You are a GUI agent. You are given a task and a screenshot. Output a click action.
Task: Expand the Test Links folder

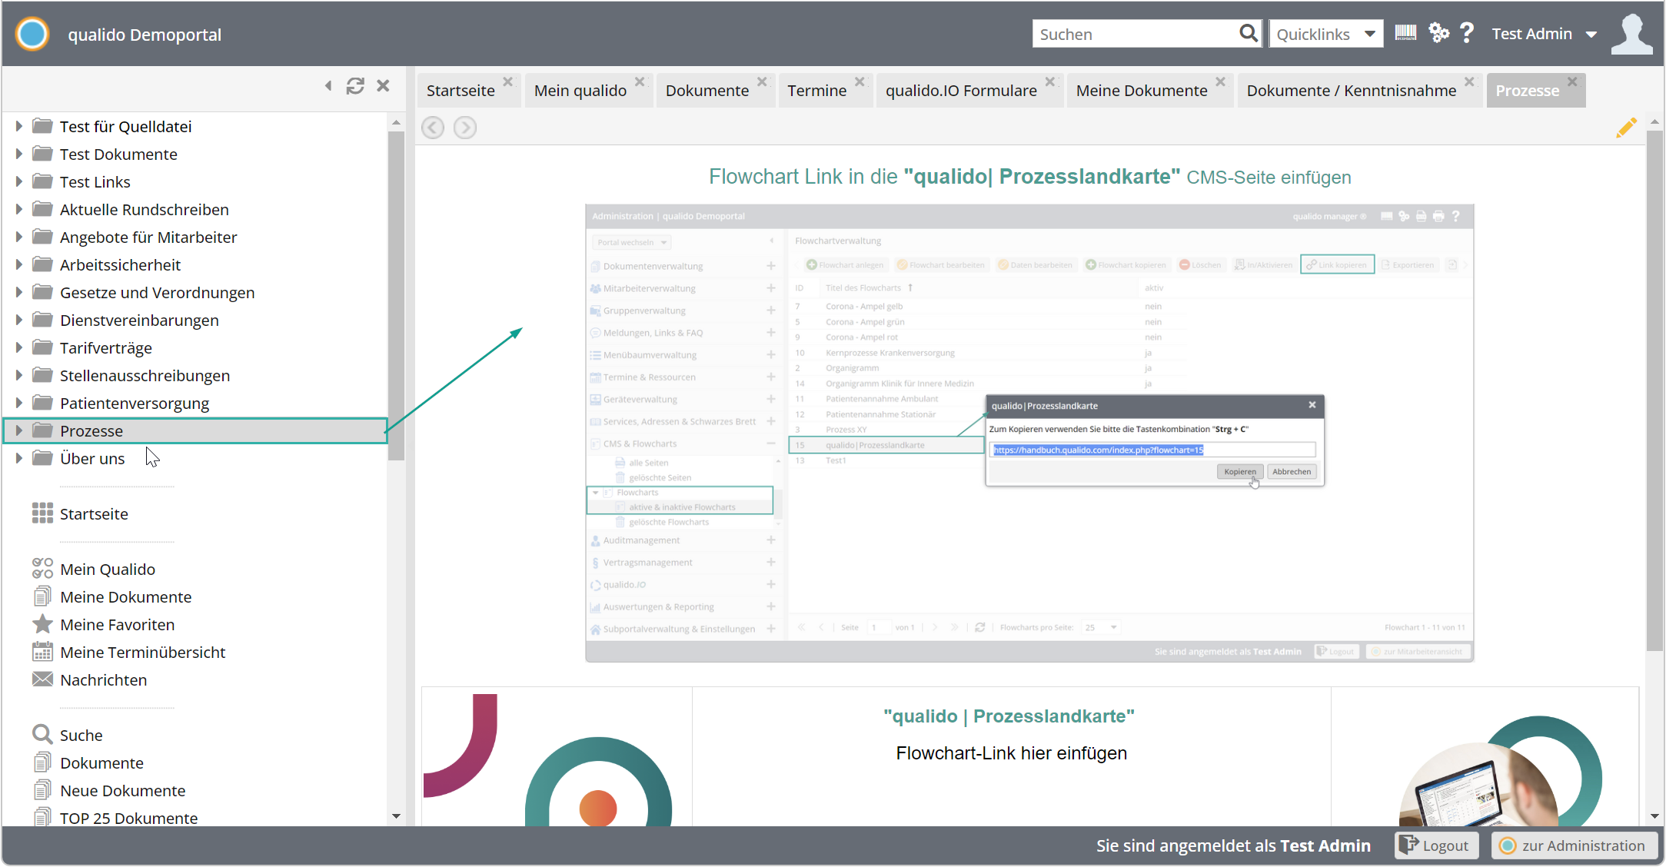(19, 181)
